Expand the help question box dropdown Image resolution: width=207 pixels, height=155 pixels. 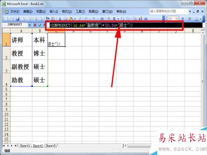click(x=190, y=12)
